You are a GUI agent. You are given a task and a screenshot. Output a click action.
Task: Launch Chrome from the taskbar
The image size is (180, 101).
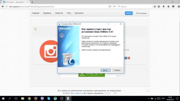pos(29,98)
